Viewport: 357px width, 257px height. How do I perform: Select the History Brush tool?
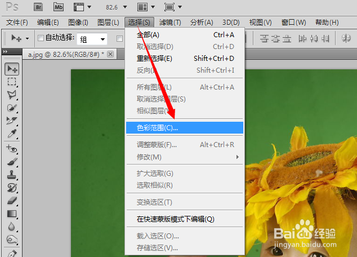(12, 188)
